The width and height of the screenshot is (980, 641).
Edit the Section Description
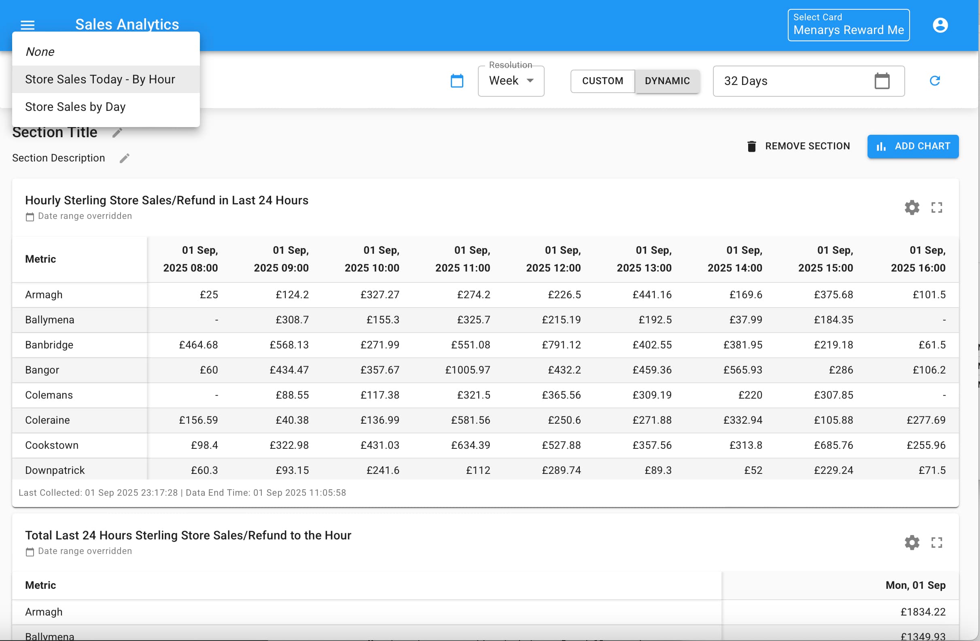click(125, 158)
